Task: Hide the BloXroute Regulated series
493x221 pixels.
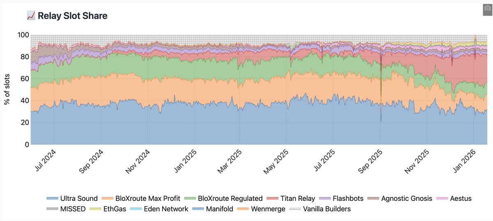Action: click(224, 198)
